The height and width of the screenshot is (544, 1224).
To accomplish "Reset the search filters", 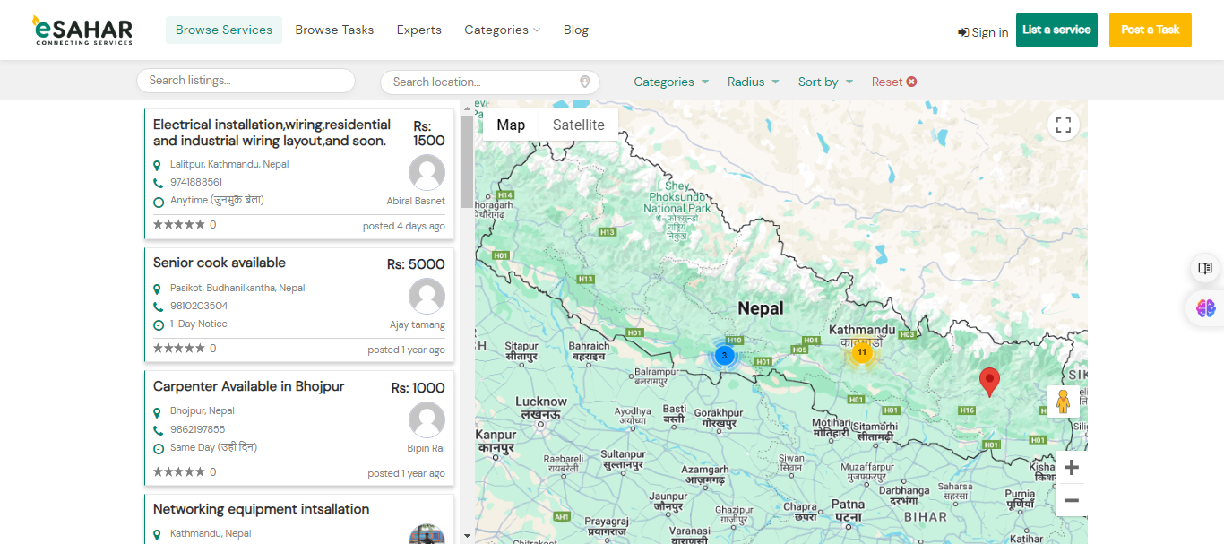I will pyautogui.click(x=894, y=82).
